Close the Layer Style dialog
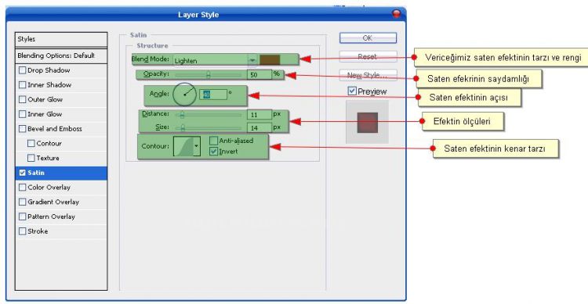 397,14
